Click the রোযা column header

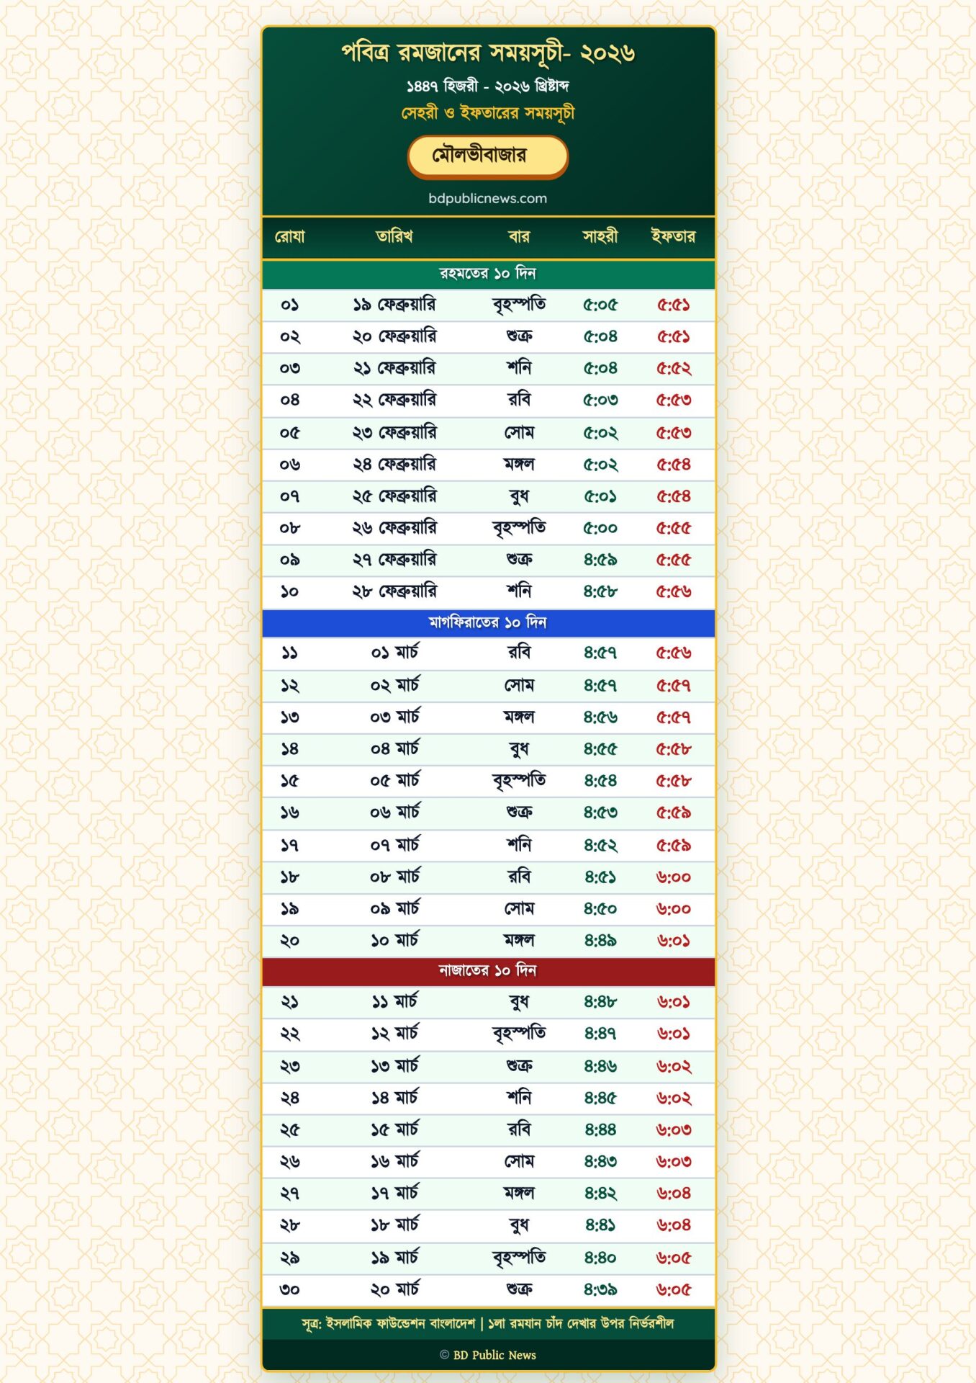(x=289, y=236)
